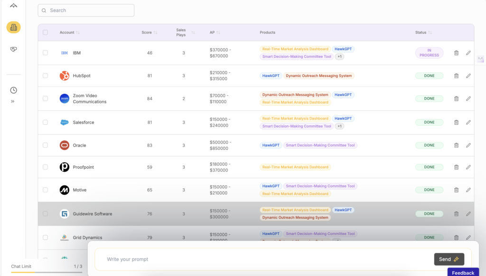Sort table by Status column
This screenshot has height=276, width=486.
pos(430,33)
